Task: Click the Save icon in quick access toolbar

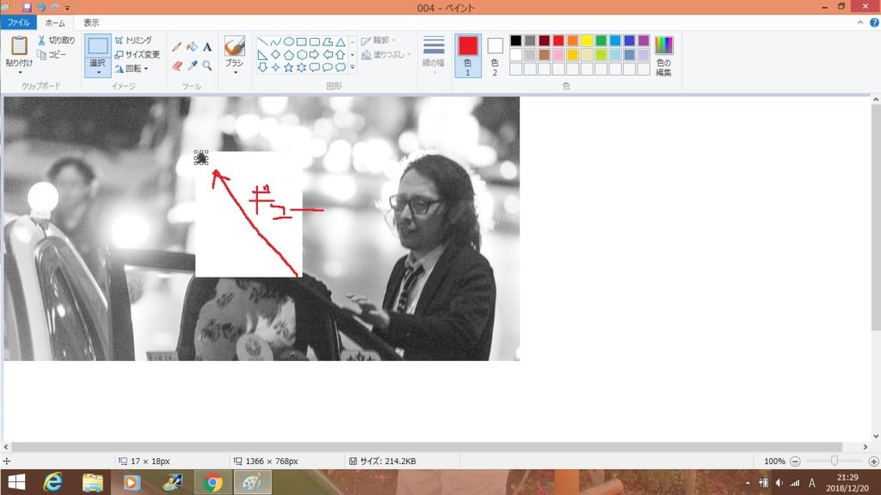Action: [x=27, y=8]
